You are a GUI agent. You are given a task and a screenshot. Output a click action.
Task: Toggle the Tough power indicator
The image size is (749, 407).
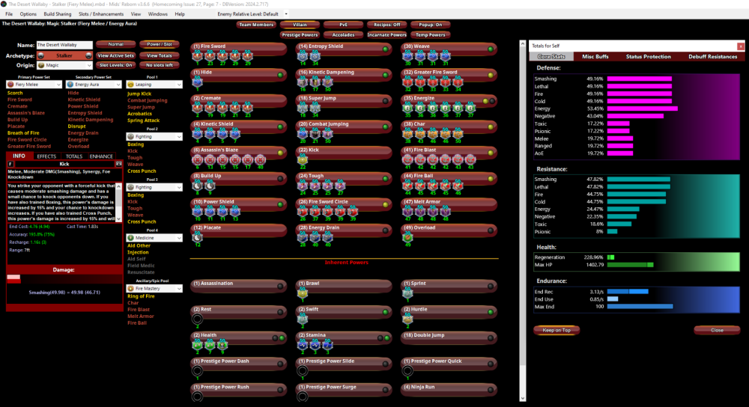point(386,179)
